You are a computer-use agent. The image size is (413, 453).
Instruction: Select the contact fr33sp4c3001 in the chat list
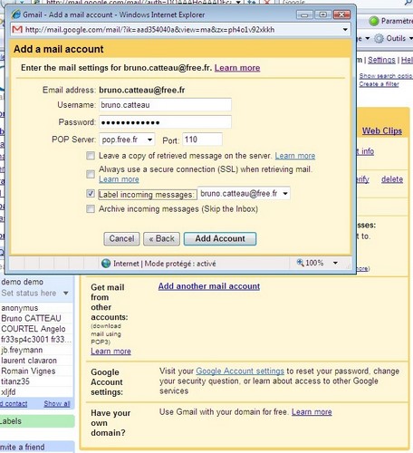pos(36,340)
